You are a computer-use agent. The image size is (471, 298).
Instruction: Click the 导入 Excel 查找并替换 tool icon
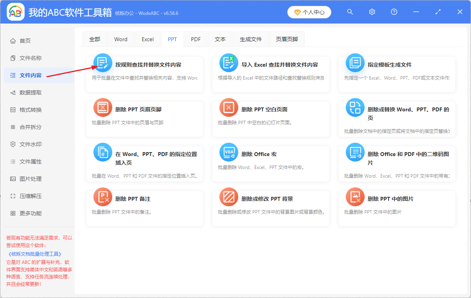228,62
